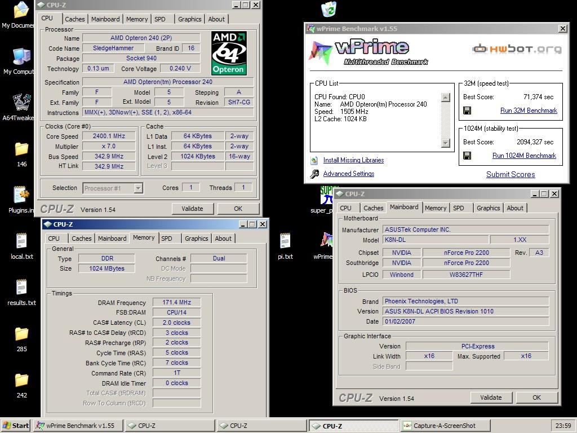Launch the A64Tweaker desktop icon
Screen dimensions: 577x433
pyautogui.click(x=22, y=103)
